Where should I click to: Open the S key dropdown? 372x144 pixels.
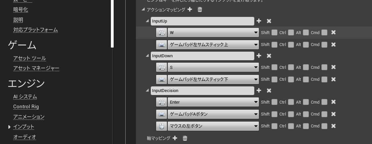213,67
